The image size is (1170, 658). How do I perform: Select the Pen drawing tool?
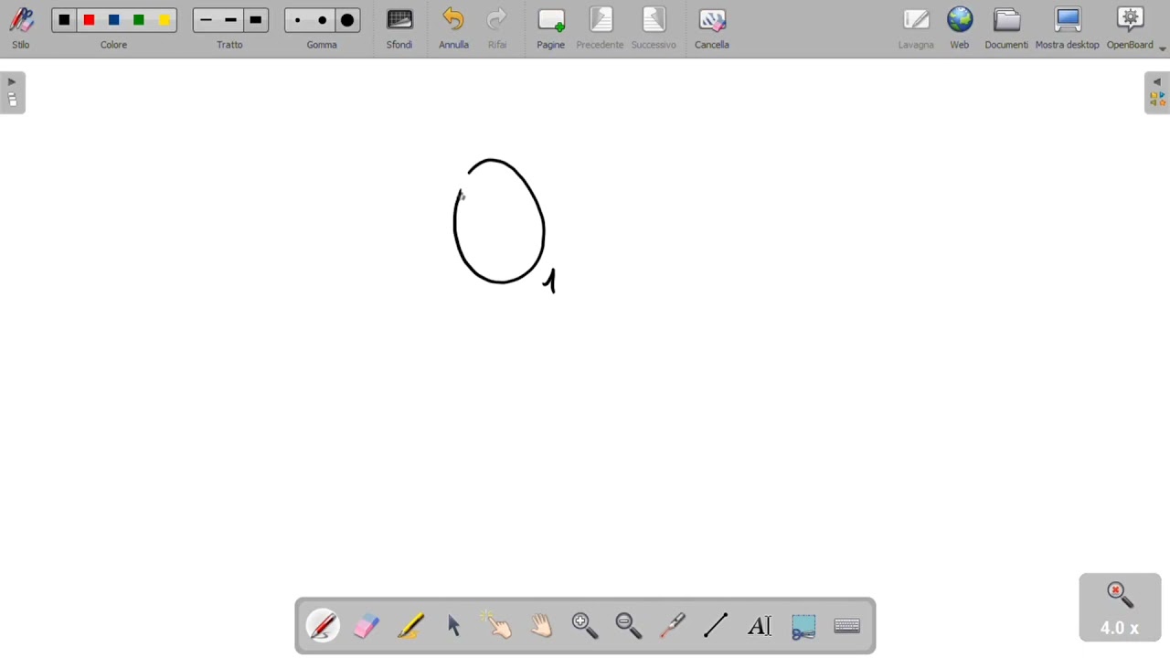coord(323,626)
